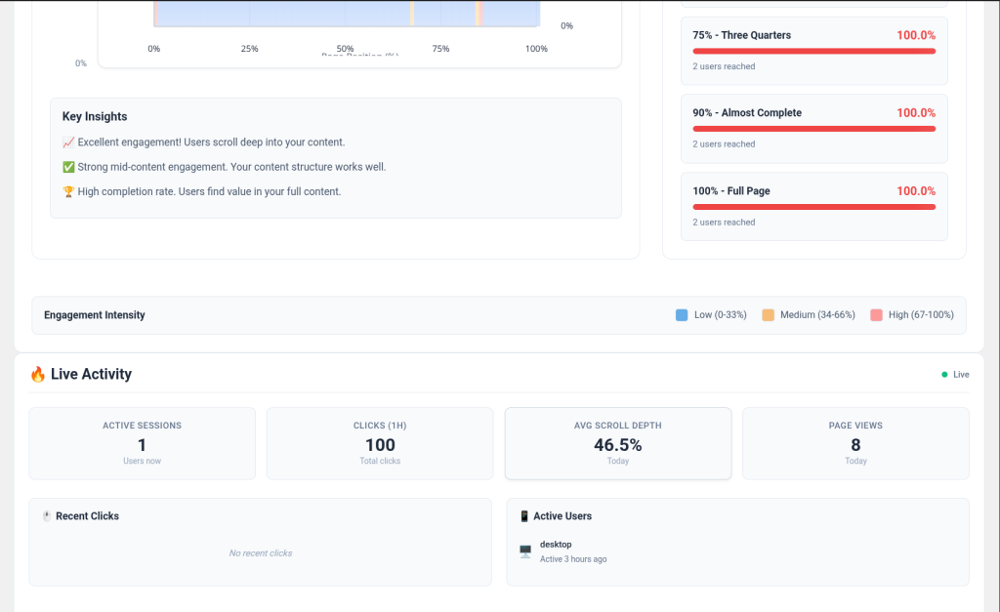Screen dimensions: 1000x612
Task: Click the 'High completion rate' insight text
Action: [x=209, y=192]
